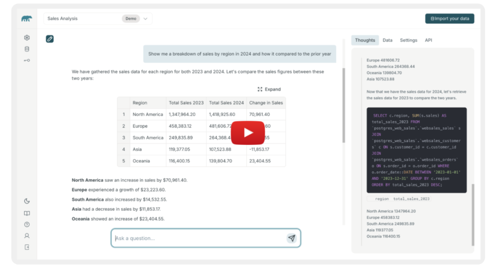This screenshot has height=274, width=495.
Task: Click 'North America saw an increase' line
Action: point(129,180)
